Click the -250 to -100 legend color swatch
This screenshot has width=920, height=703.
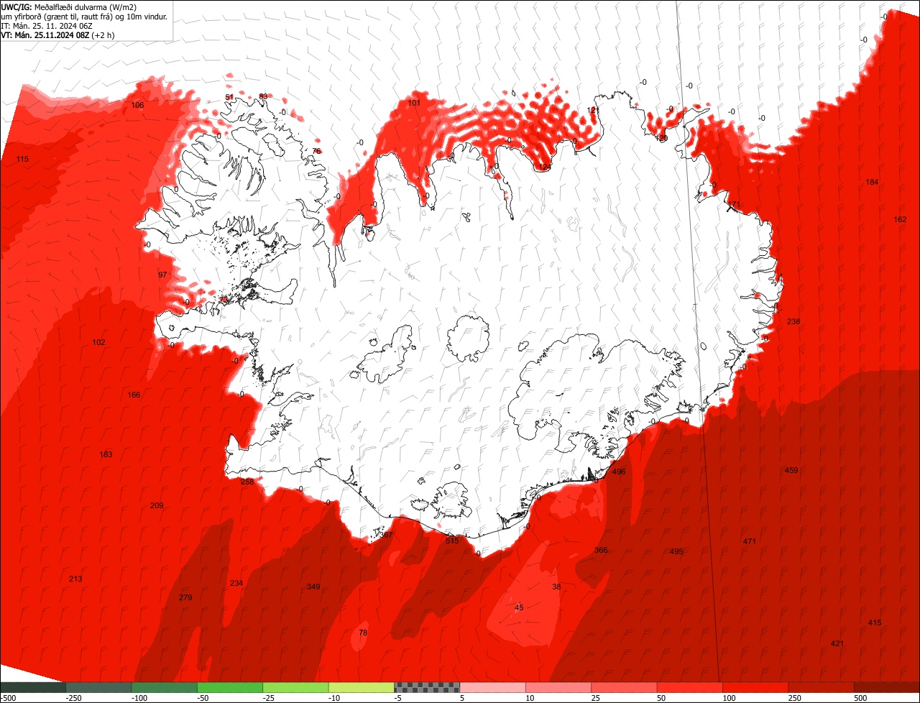(x=99, y=687)
